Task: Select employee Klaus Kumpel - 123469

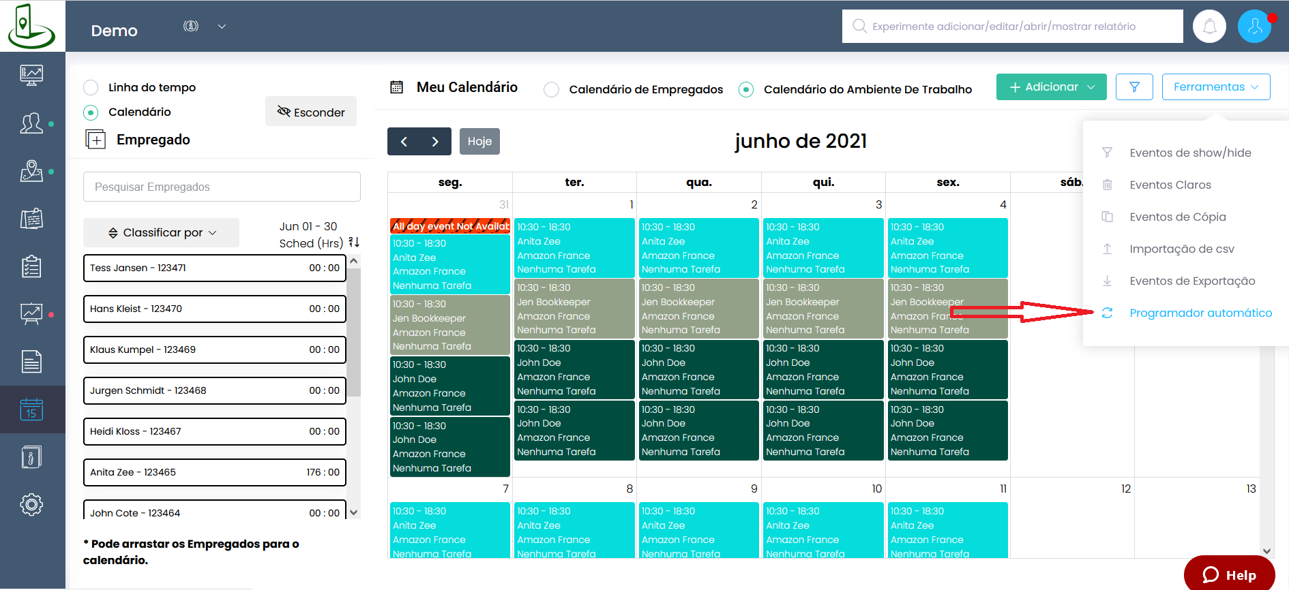Action: click(x=215, y=350)
